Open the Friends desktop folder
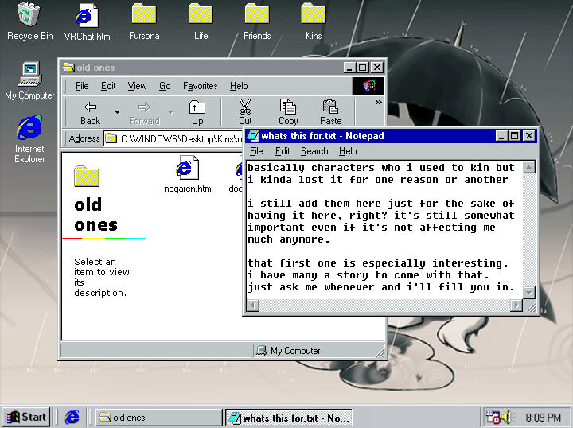This screenshot has width=573, height=428. 257,15
